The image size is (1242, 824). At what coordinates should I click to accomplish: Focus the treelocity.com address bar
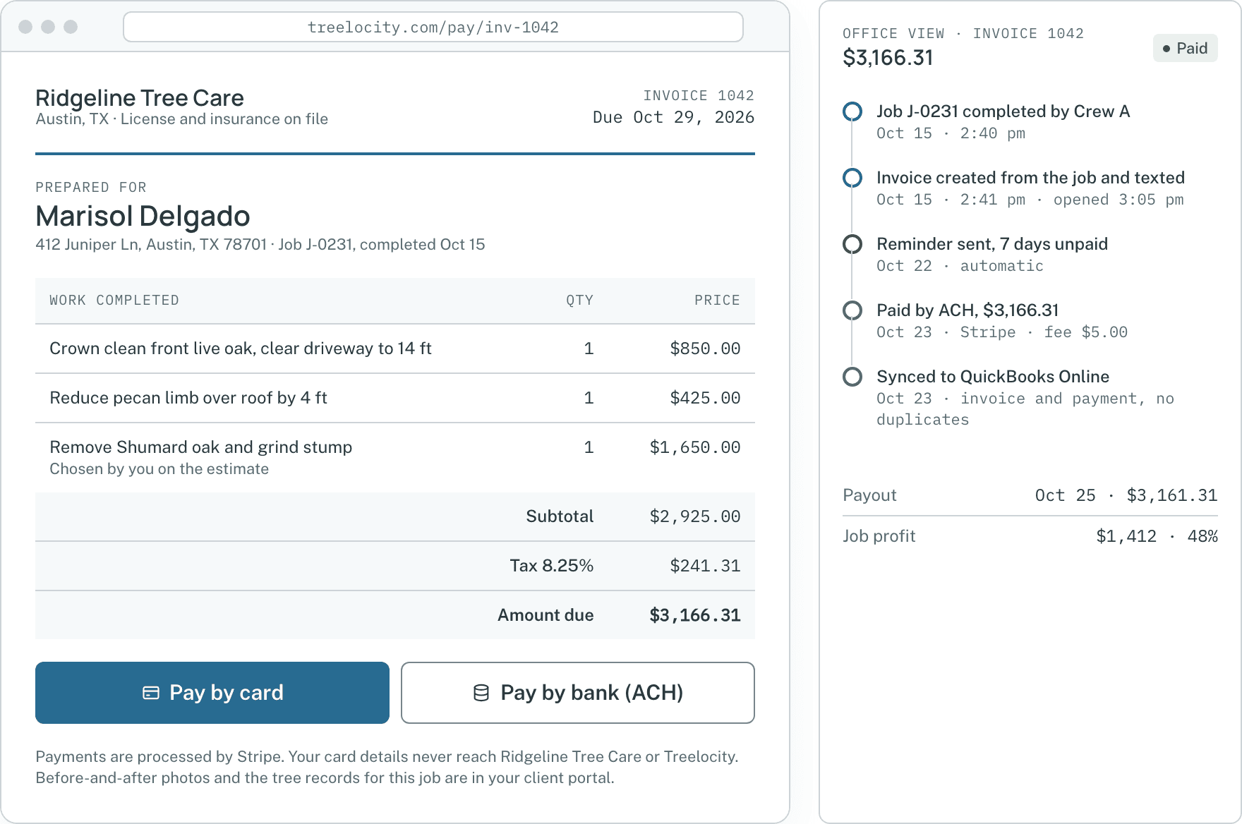coord(433,27)
